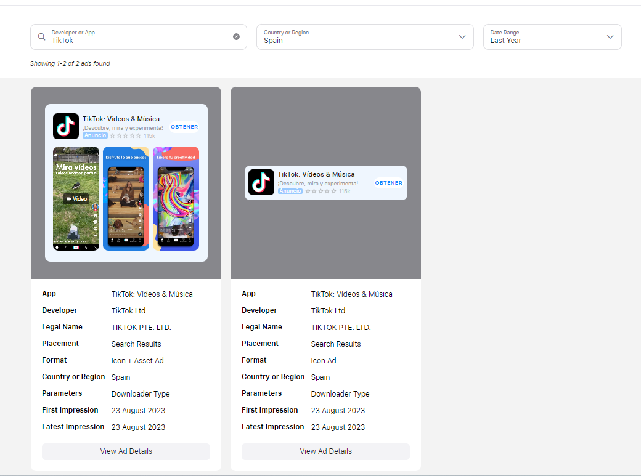The height and width of the screenshot is (476, 641).
Task: Click the TikTok logo in the Icon Ad preview
Action: (x=261, y=182)
